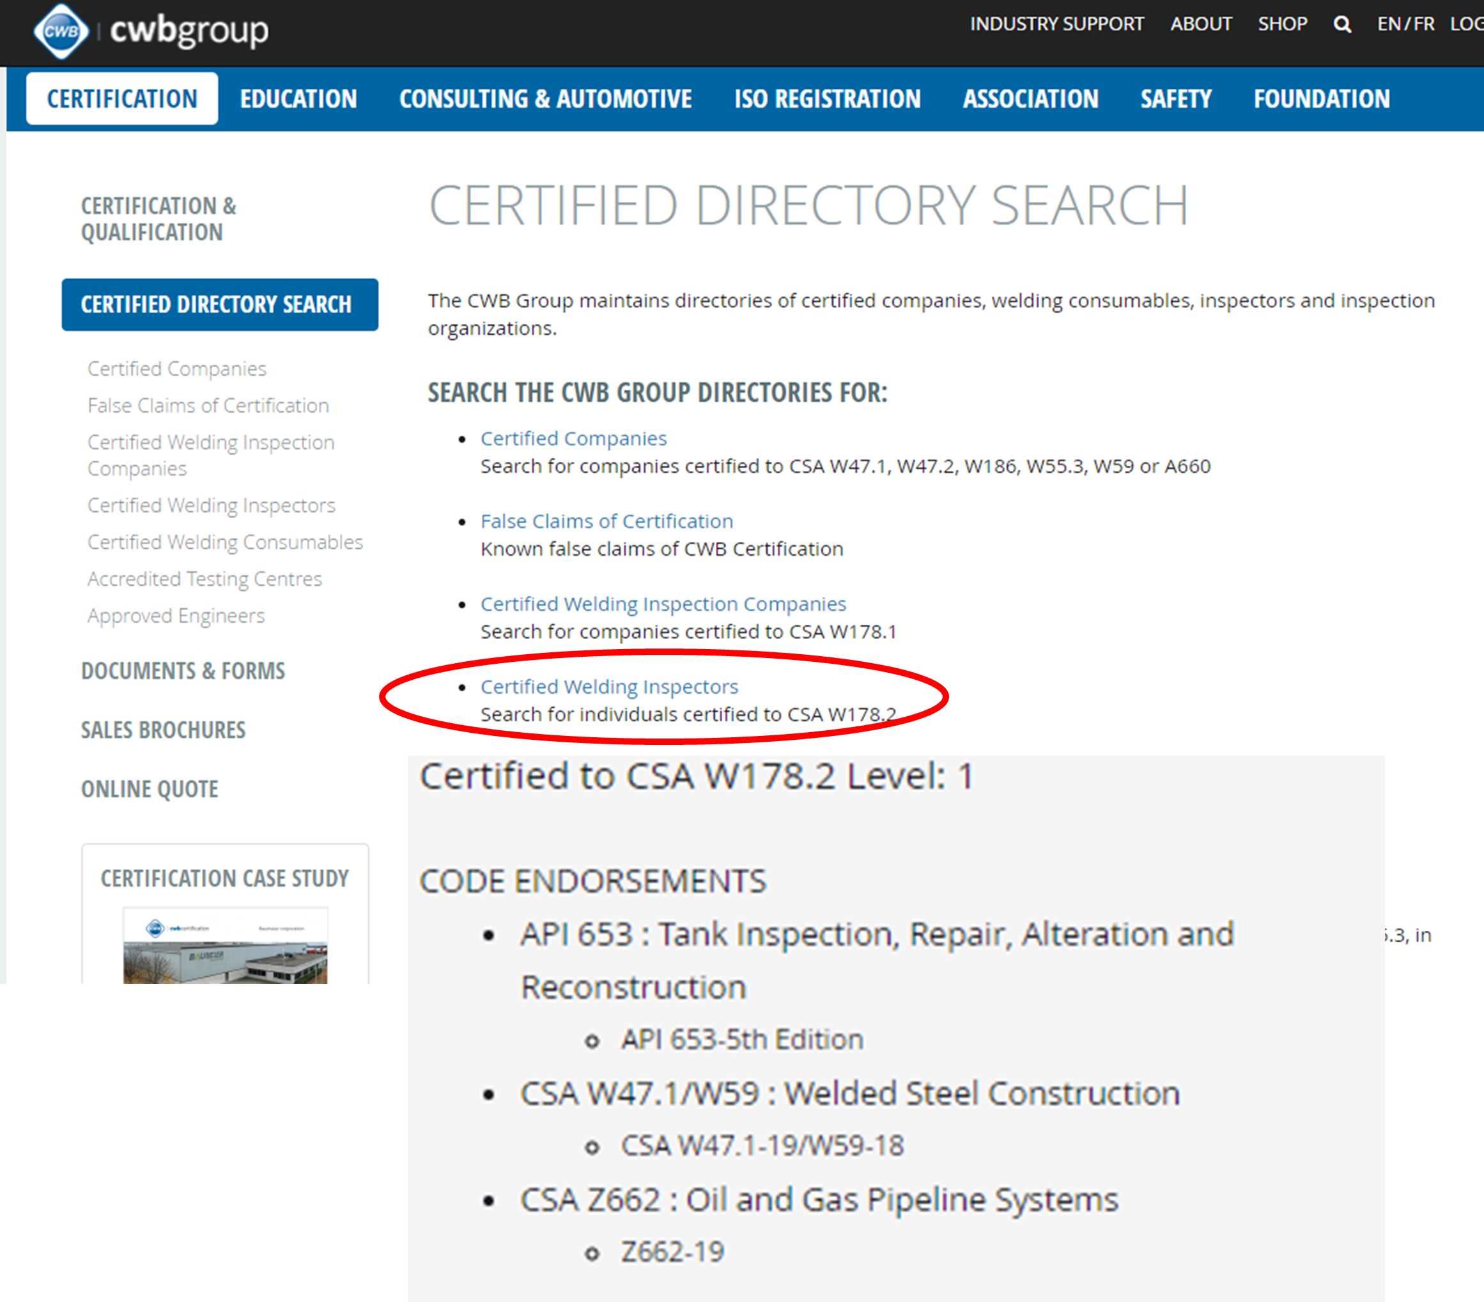
Task: Open the Foundation tab
Action: tap(1322, 98)
